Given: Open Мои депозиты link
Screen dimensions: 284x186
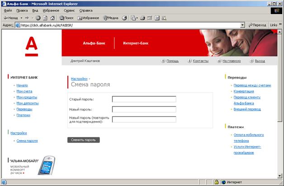Looking at the screenshot, I should 28,103.
